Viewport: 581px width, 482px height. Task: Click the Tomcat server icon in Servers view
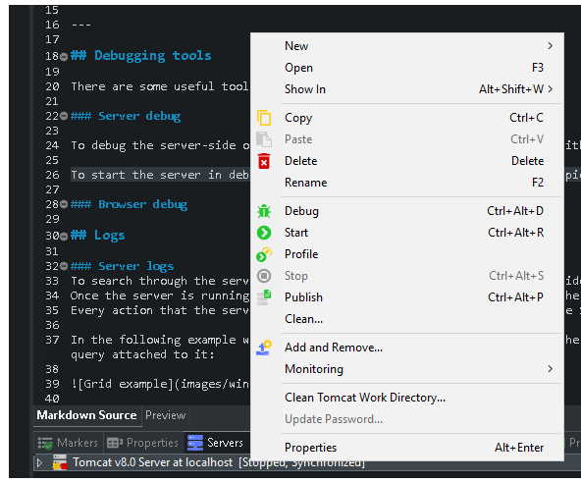[x=60, y=462]
